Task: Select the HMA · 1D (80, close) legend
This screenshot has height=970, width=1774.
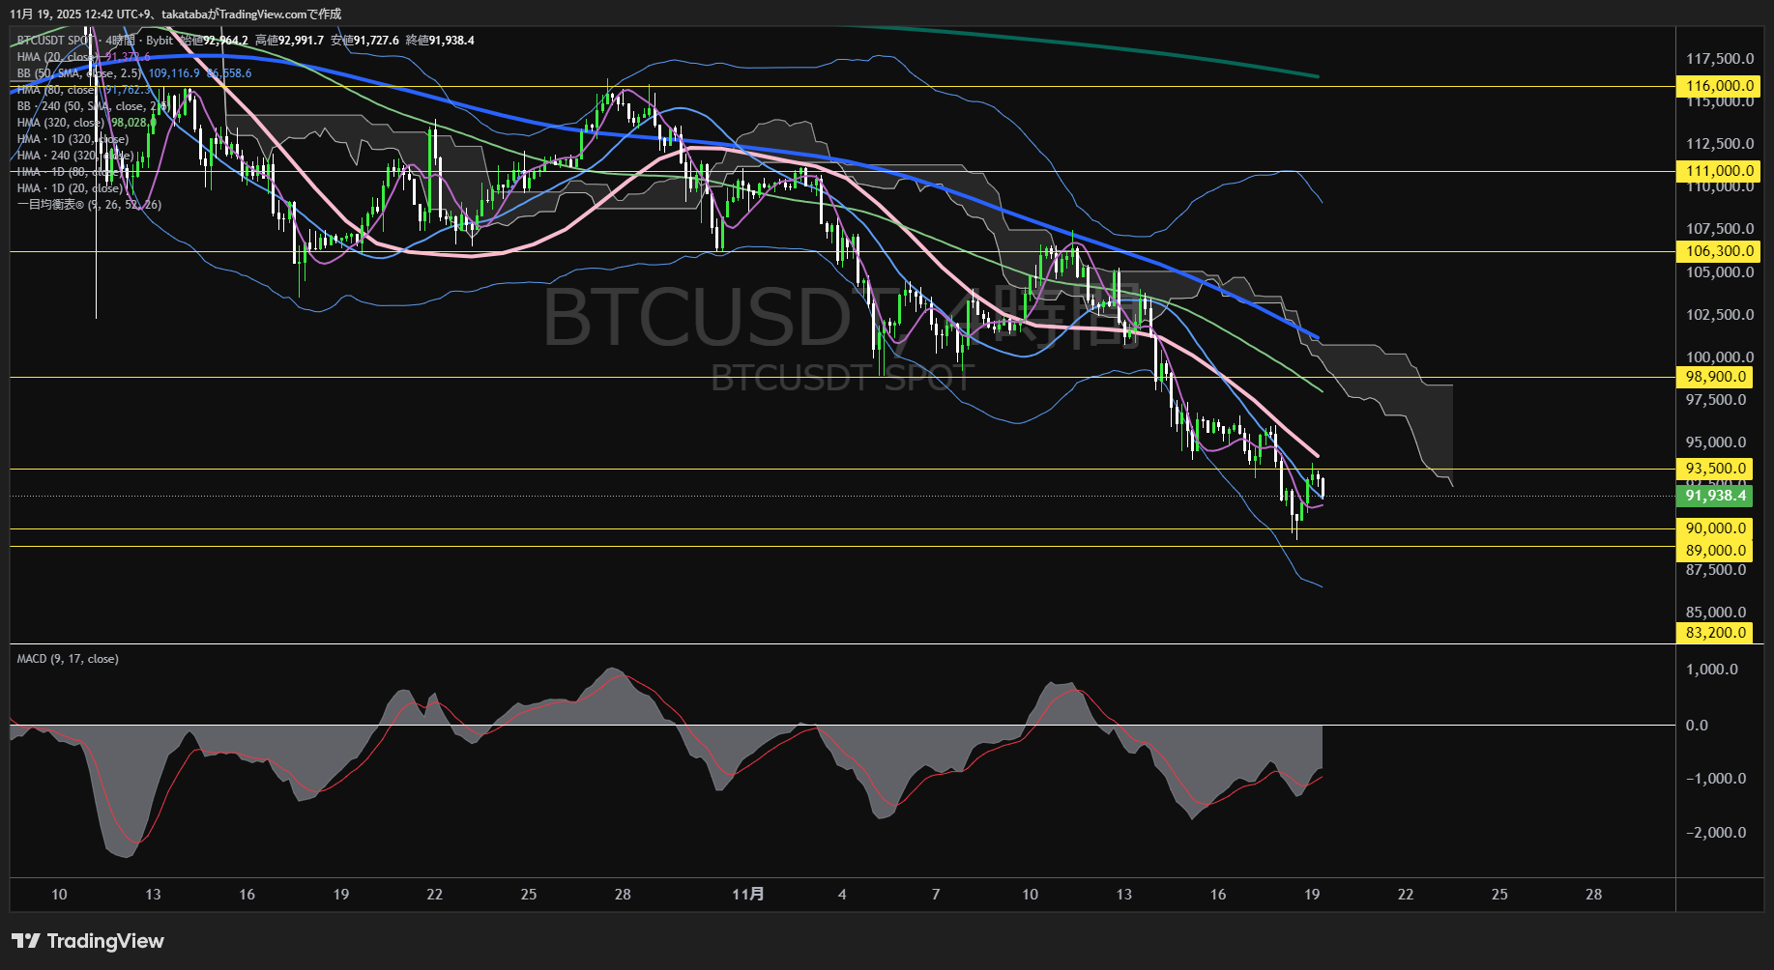Action: pos(68,171)
